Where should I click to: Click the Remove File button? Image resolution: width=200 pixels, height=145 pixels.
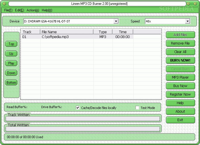point(180,43)
